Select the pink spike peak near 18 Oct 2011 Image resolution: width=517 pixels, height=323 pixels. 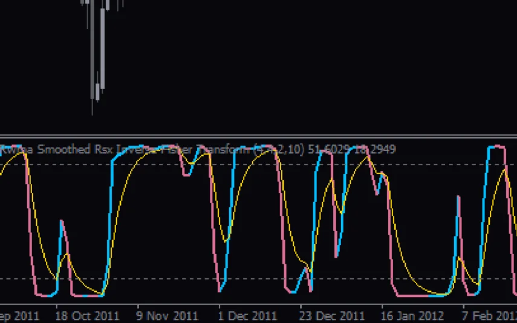pyautogui.click(x=61, y=222)
